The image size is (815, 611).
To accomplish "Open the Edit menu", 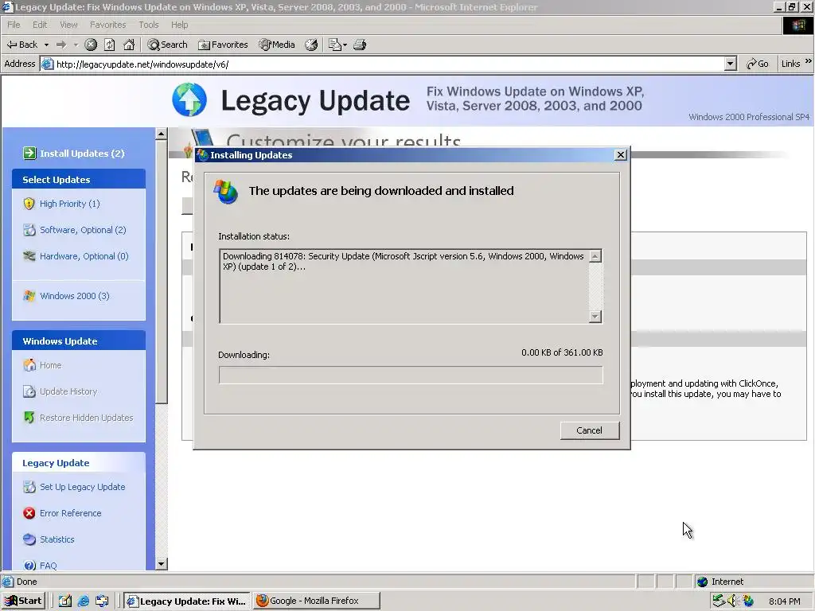I will point(40,25).
